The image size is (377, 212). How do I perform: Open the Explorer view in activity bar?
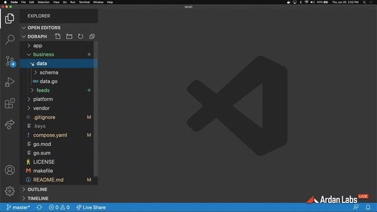9,18
